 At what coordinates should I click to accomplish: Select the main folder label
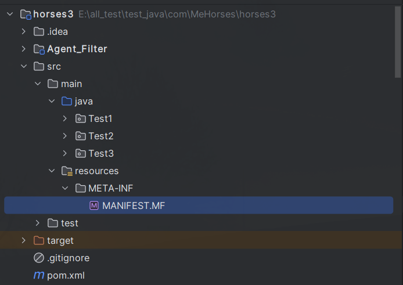(71, 84)
